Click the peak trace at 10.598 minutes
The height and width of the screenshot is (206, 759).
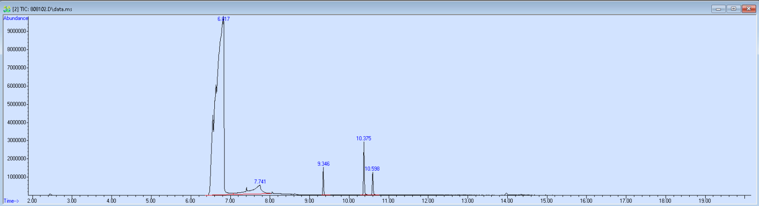coord(372,183)
